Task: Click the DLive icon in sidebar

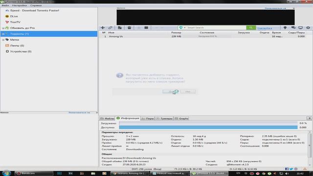Action: point(7,16)
